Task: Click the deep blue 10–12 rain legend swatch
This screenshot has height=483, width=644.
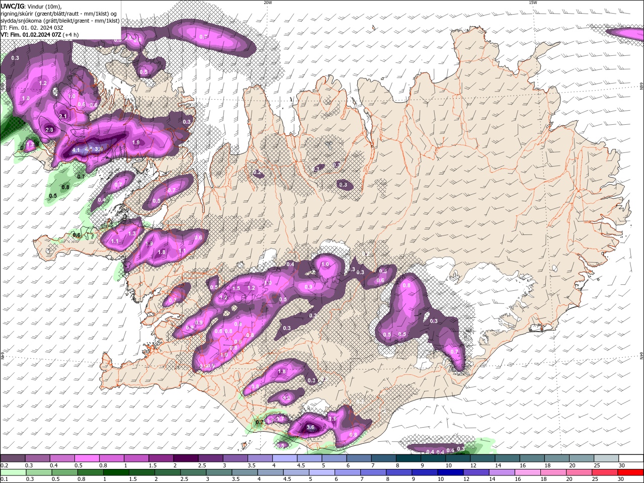Action: 450,472
